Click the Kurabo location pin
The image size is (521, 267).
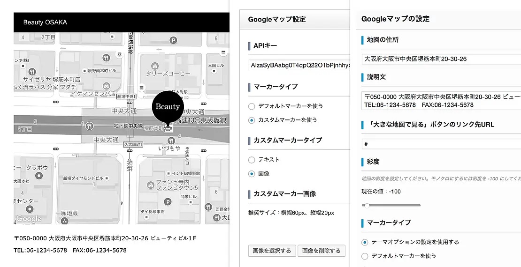[39, 176]
